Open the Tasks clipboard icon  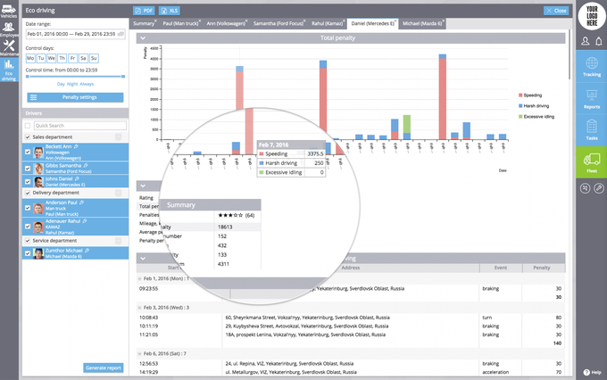pyautogui.click(x=591, y=131)
